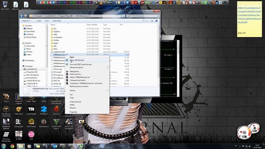Choose Copy from context menu
Image resolution: width=265 pixels, height=149 pixels.
tap(87, 98)
